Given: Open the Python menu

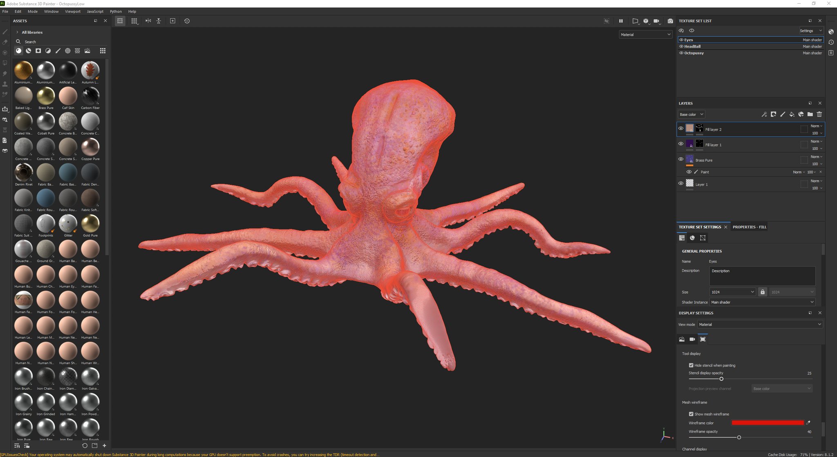Looking at the screenshot, I should [116, 11].
